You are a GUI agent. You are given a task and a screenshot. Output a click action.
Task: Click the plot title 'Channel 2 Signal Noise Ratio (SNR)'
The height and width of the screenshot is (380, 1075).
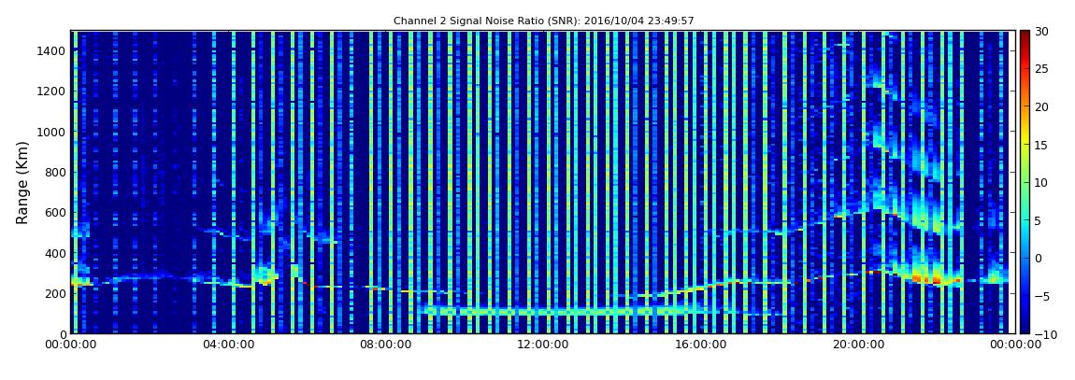click(x=544, y=21)
